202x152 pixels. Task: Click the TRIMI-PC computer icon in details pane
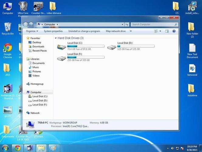(30, 125)
